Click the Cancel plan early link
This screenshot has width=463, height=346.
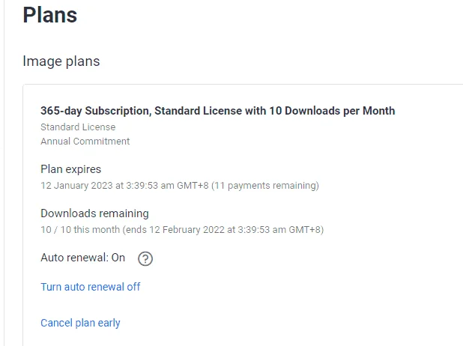tap(80, 323)
